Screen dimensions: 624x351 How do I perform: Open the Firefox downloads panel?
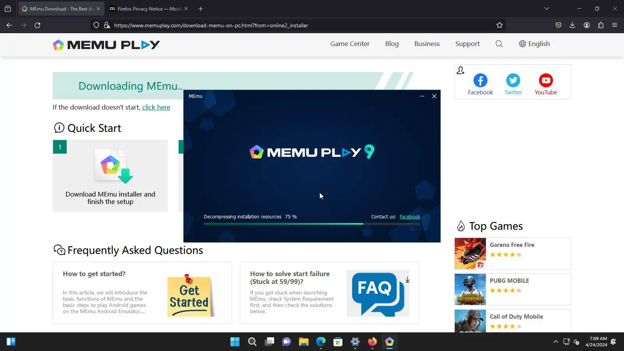click(573, 25)
